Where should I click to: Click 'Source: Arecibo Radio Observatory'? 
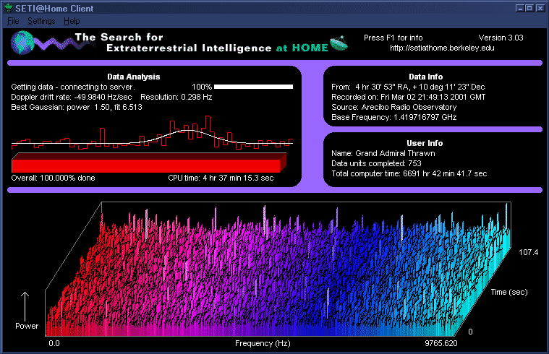394,107
